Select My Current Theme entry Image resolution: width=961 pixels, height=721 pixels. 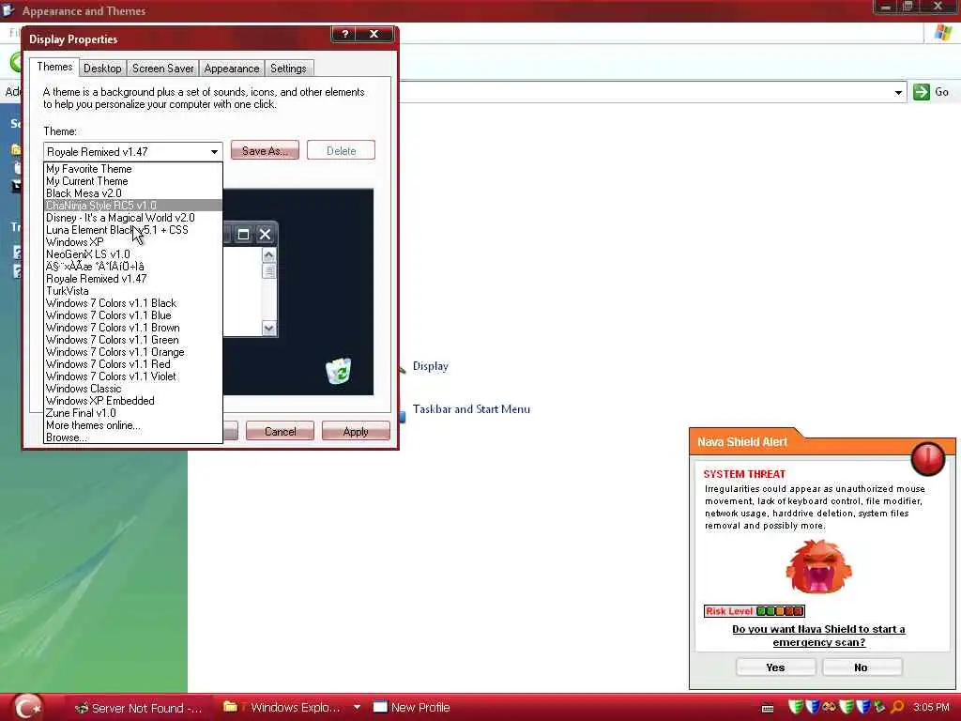tap(133, 181)
